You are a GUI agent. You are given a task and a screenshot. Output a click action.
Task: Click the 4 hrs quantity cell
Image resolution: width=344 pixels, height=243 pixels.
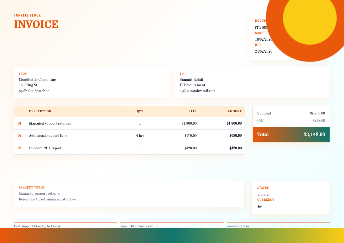pos(140,136)
